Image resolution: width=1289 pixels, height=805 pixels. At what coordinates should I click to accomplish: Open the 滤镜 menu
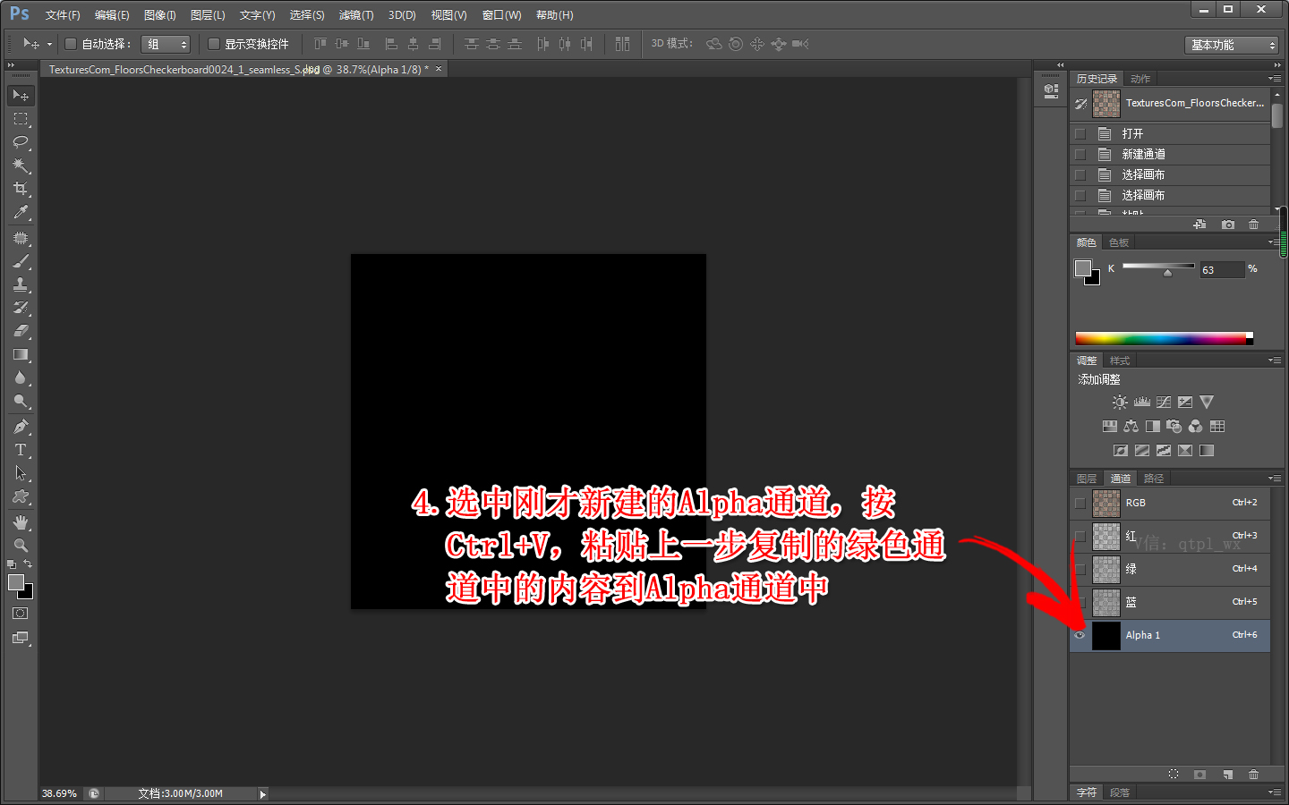[x=354, y=14]
